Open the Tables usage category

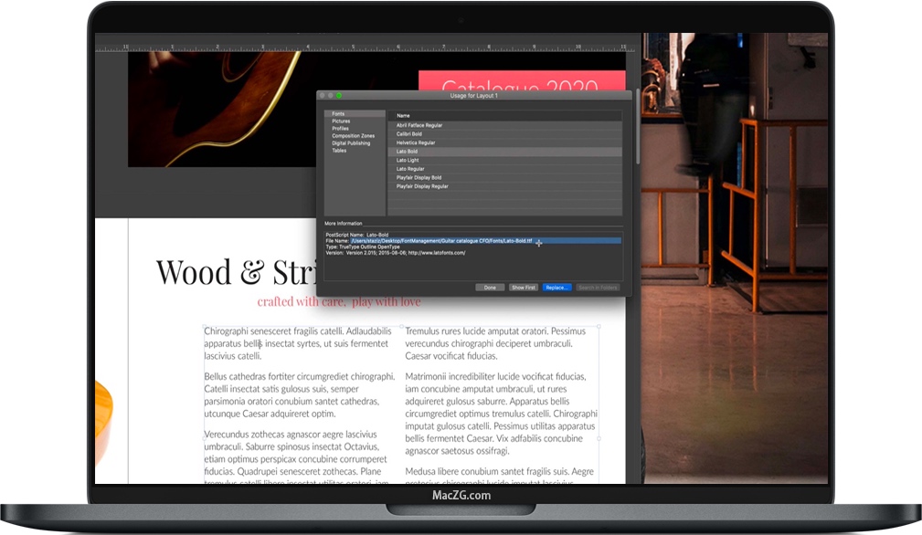coord(341,152)
